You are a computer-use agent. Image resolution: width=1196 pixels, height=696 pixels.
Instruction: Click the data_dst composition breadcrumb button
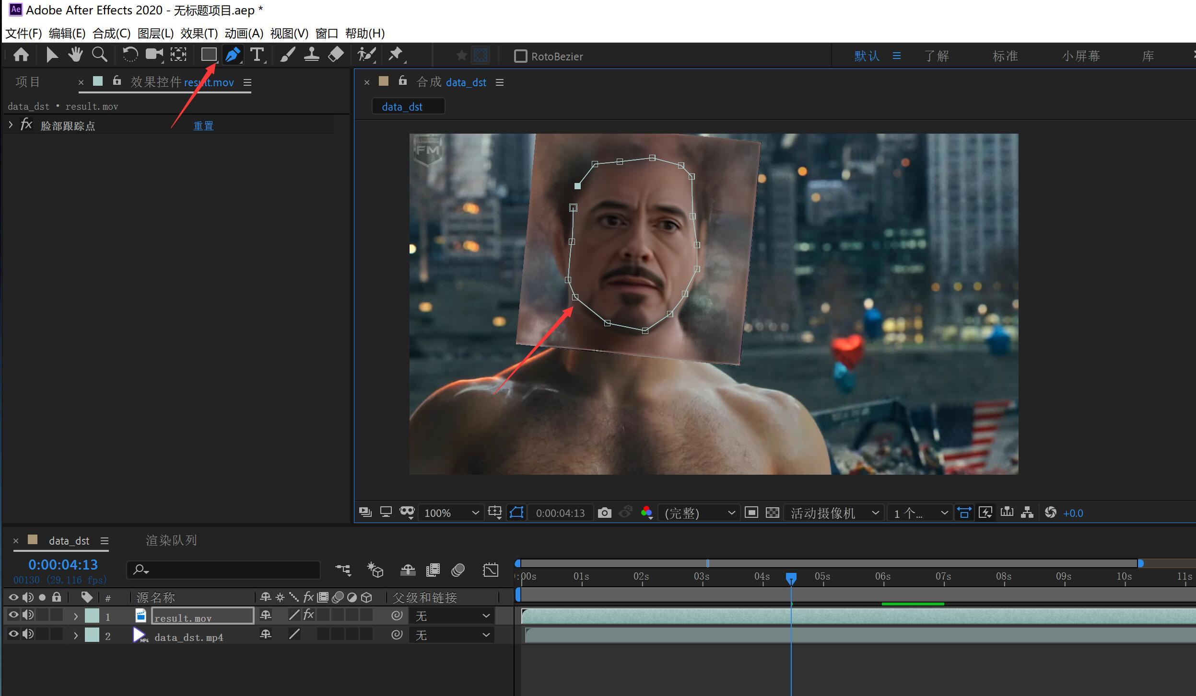tap(408, 106)
